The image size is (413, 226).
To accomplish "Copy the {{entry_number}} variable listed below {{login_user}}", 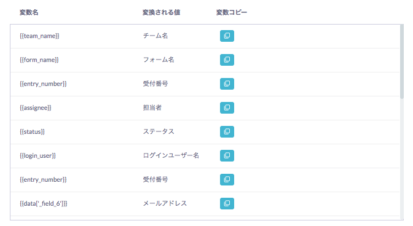I will [x=227, y=179].
